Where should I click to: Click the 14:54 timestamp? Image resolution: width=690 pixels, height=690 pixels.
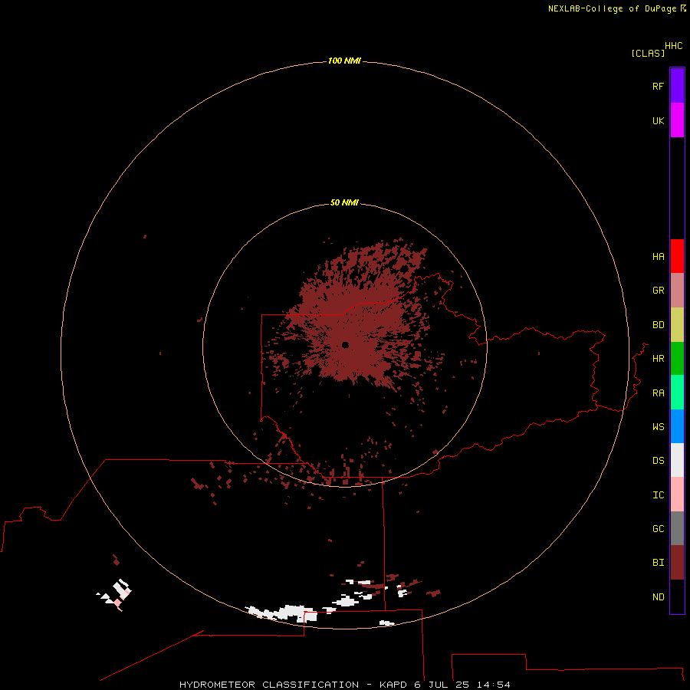[493, 685]
